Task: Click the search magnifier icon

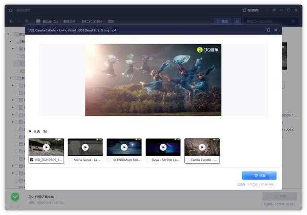Action: 293,21
